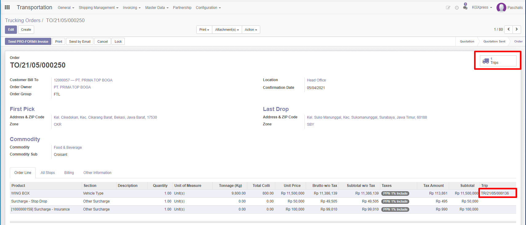526x225 pixels.
Task: Click the 1 / 80 pager counter
Action: click(x=498, y=30)
